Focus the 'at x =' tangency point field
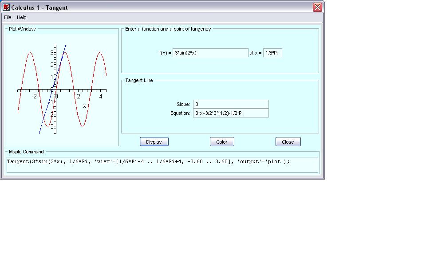 click(272, 53)
